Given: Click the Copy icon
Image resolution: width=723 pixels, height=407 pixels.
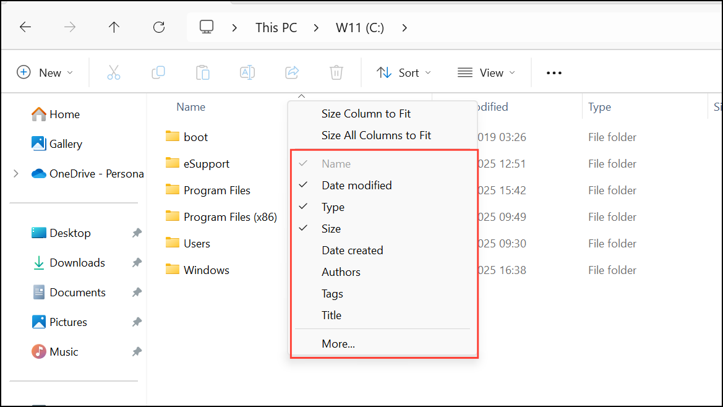Looking at the screenshot, I should [x=158, y=72].
